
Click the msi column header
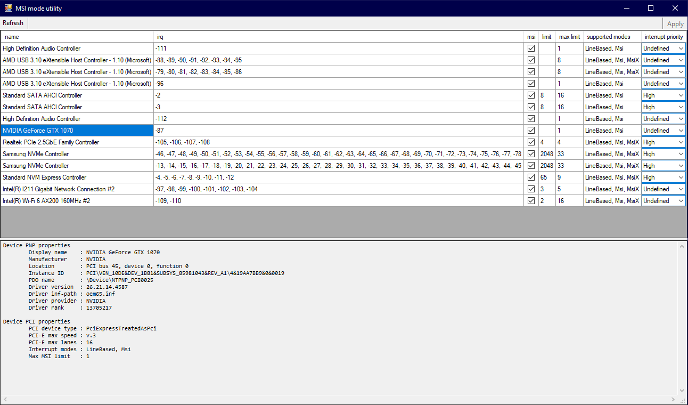pos(531,37)
